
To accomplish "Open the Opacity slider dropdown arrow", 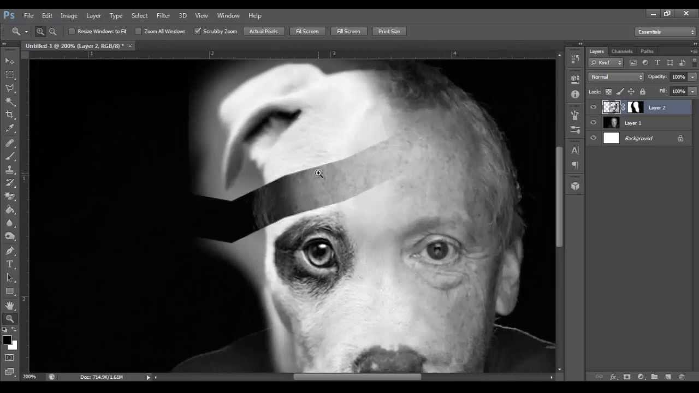I will 692,77.
